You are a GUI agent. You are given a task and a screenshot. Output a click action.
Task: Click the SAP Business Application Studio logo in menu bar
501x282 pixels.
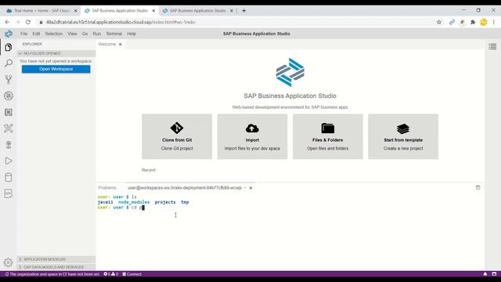pyautogui.click(x=9, y=34)
